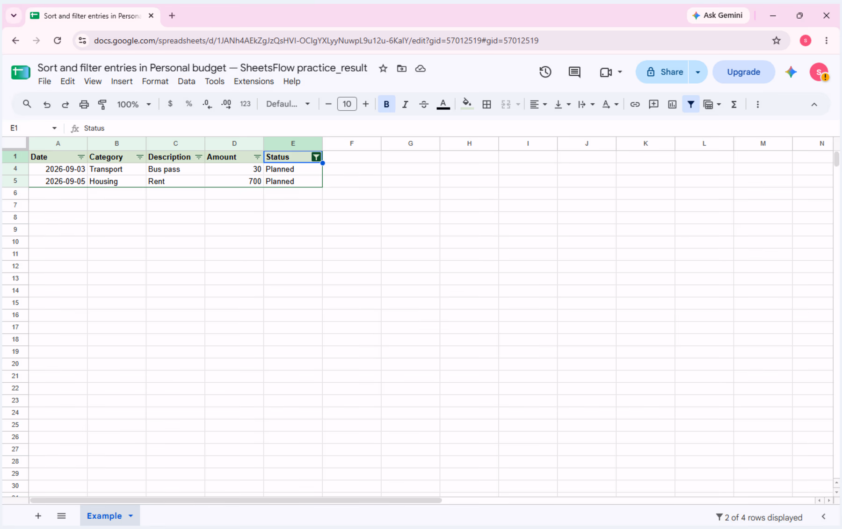Image resolution: width=842 pixels, height=529 pixels.
Task: Toggle bold formatting
Action: tap(386, 104)
